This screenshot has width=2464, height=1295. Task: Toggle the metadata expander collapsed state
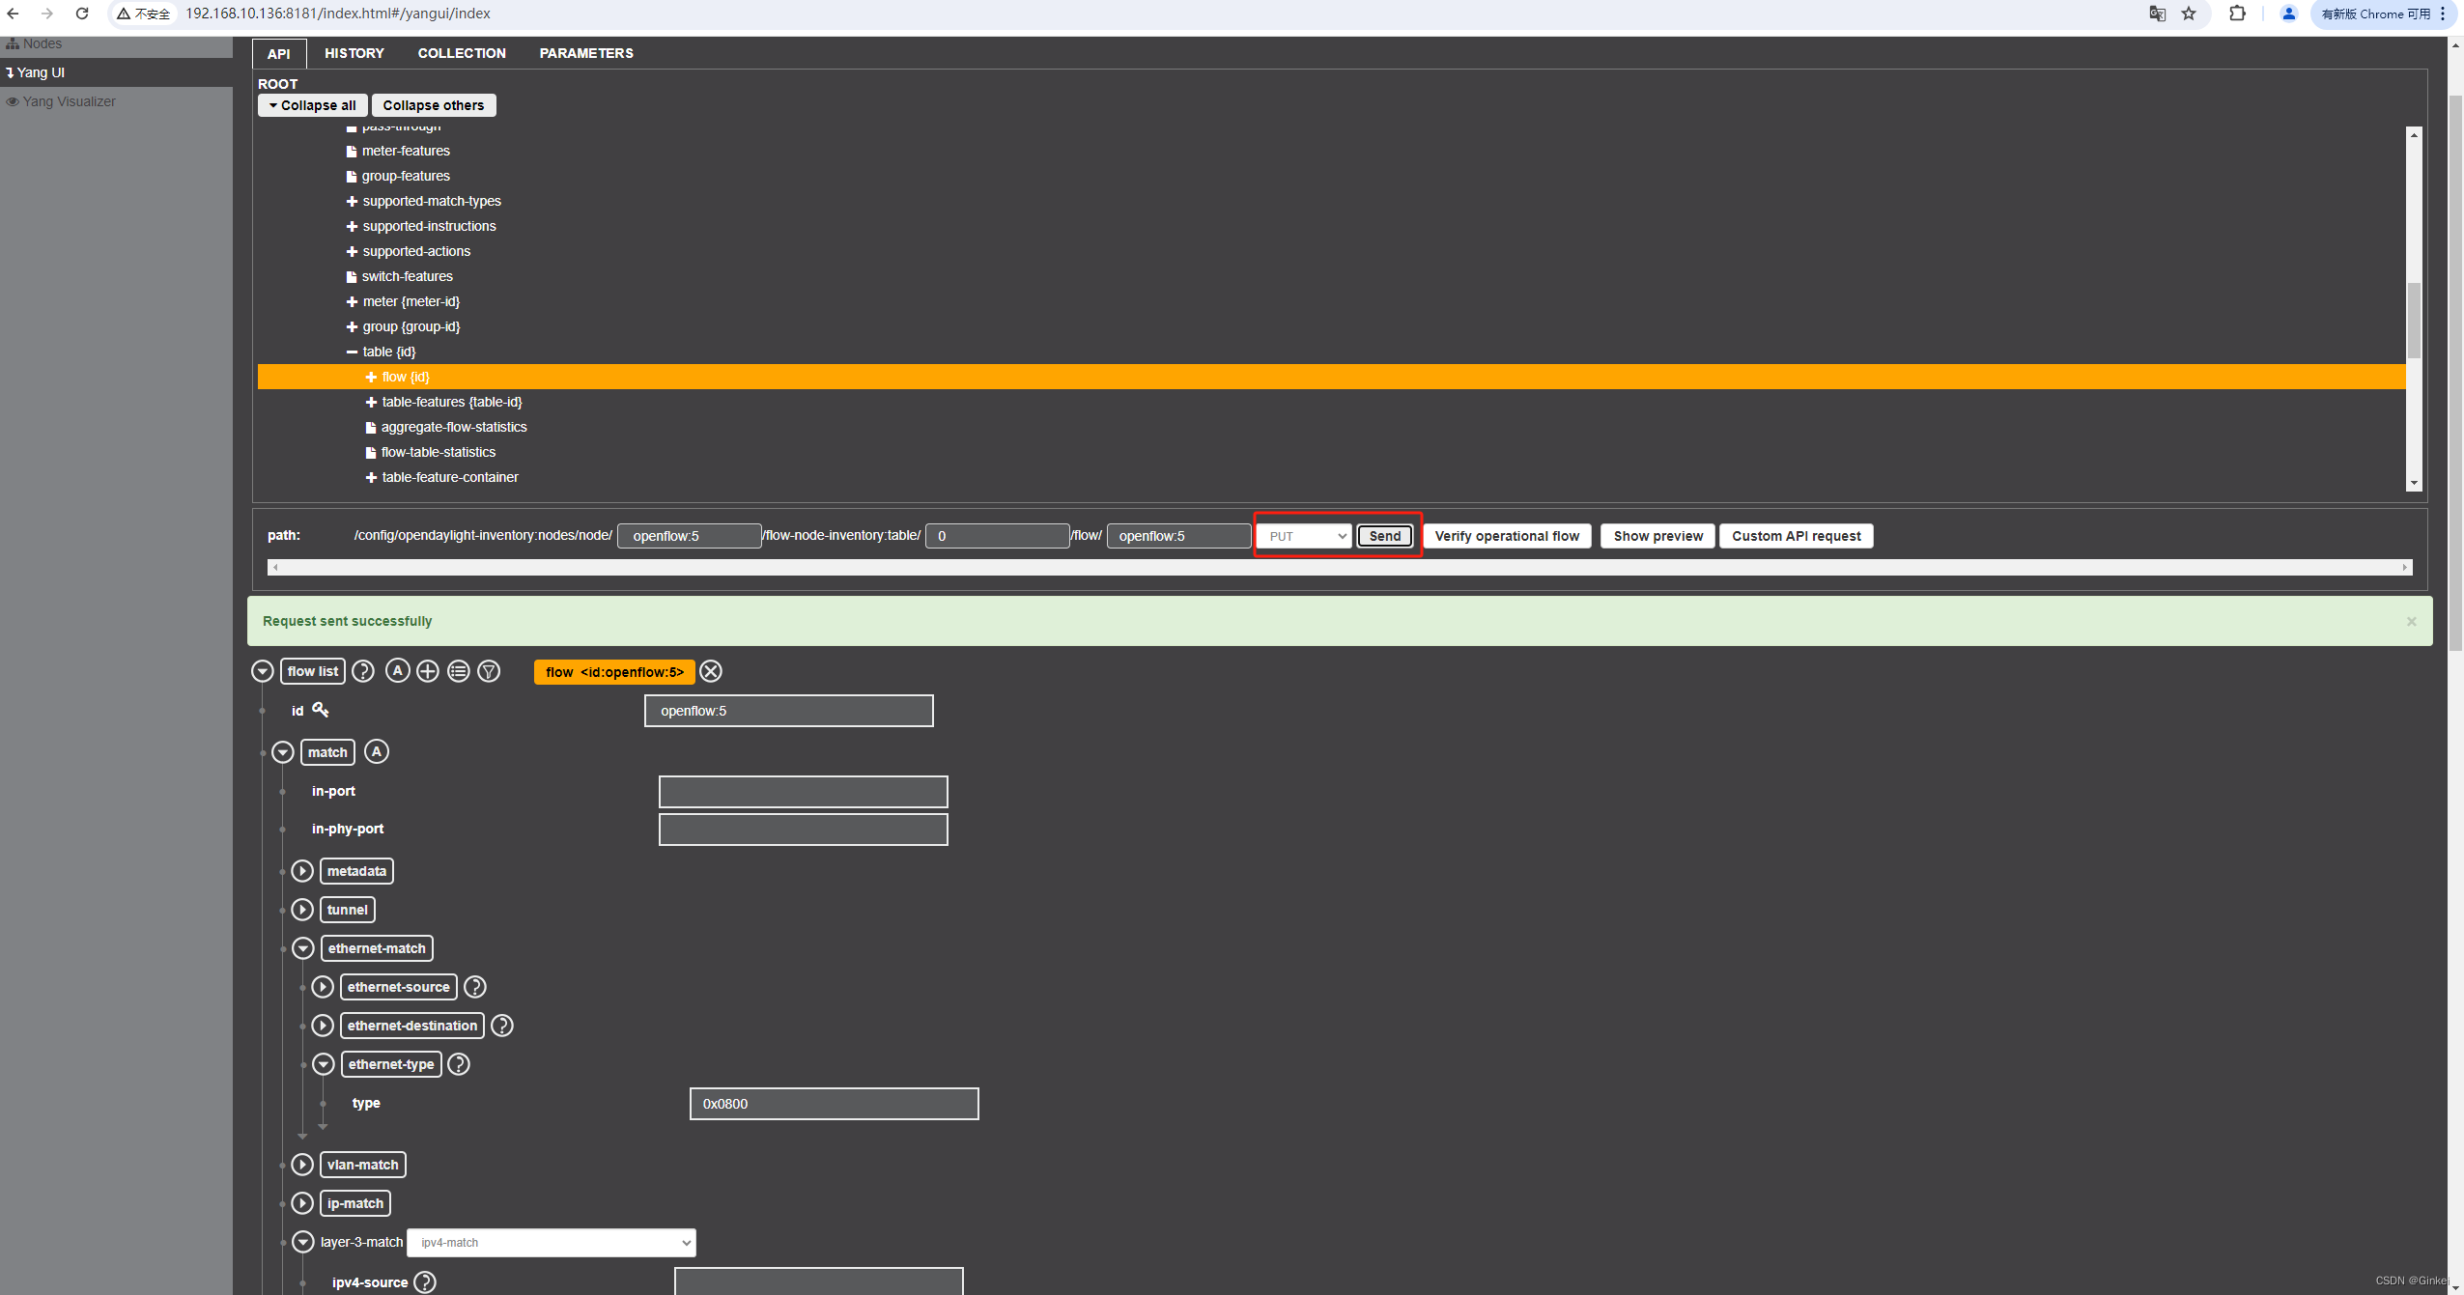(x=305, y=870)
